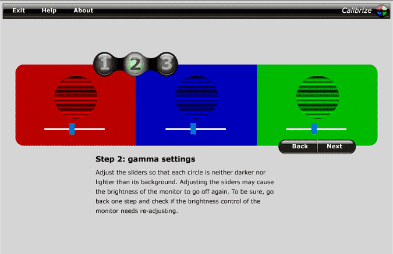Viewport: 393px width, 254px height.
Task: Click the red gamma slider handle
Action: 72,128
